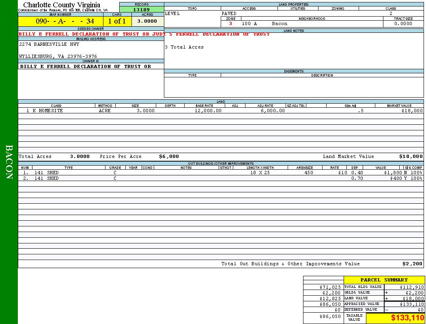426x324 pixels.
Task: Click the PARCEL SUMMARY header
Action: (x=384, y=280)
